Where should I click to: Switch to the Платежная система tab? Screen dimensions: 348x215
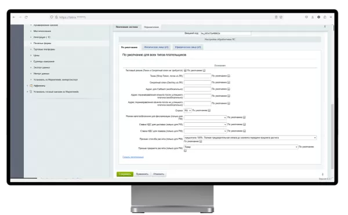tap(126, 27)
